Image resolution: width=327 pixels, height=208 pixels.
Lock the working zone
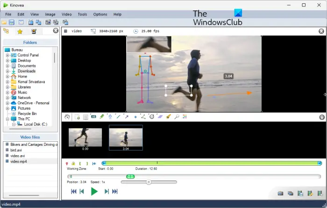click(x=74, y=164)
